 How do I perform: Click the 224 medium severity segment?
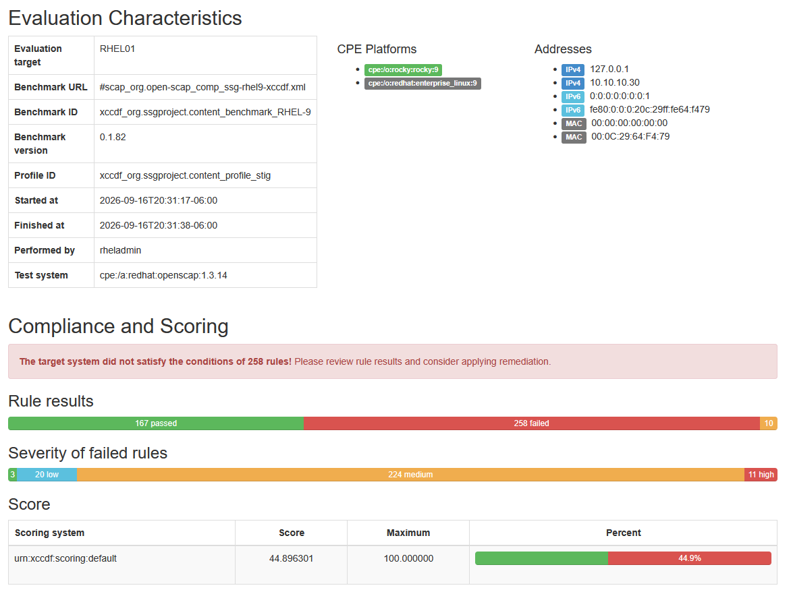[410, 475]
